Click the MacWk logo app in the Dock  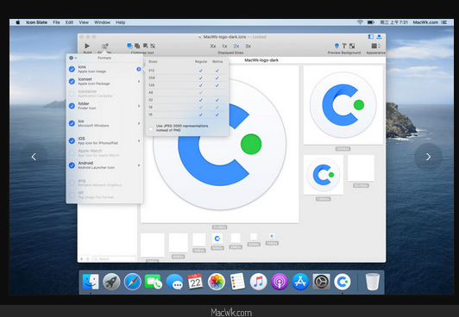(x=343, y=282)
